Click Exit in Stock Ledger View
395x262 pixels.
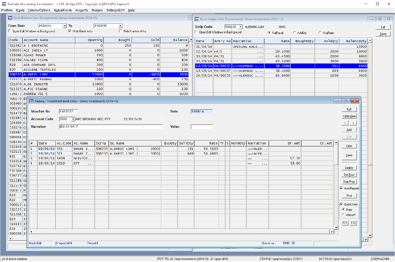click(383, 27)
